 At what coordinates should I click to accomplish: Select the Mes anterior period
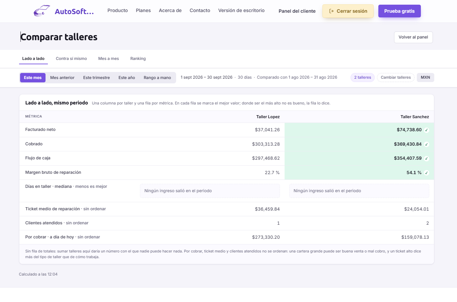(x=62, y=78)
